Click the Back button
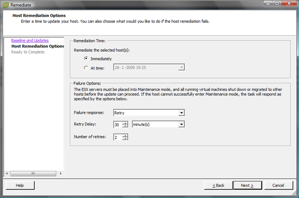Viewport: 299px width, 198px height. pyautogui.click(x=218, y=185)
